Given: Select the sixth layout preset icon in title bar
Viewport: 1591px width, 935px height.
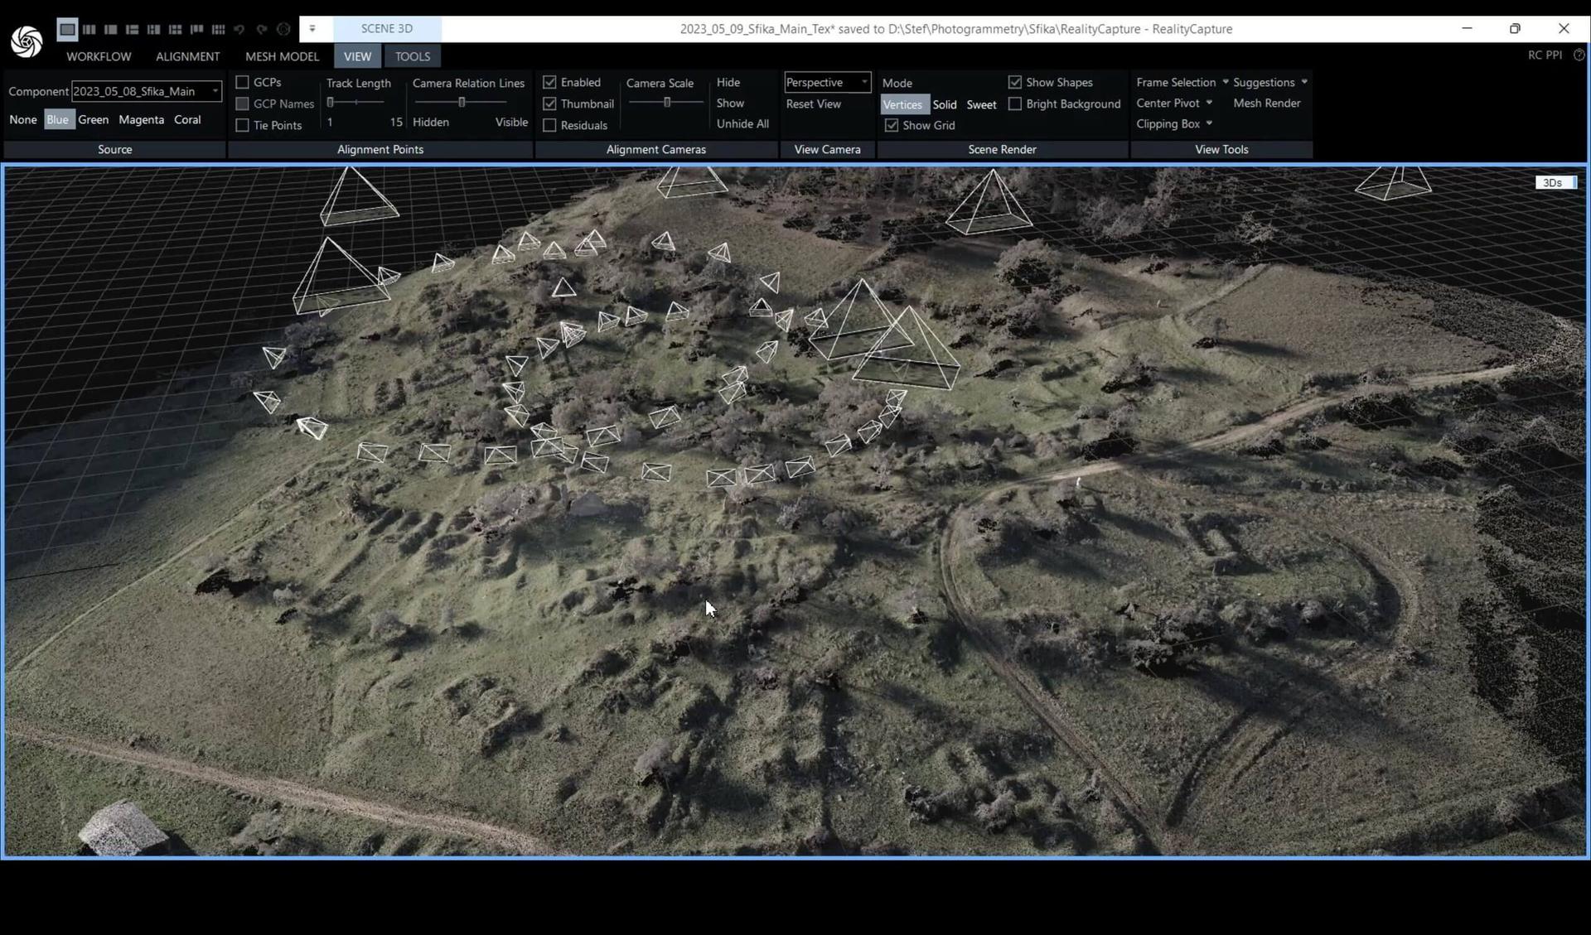Looking at the screenshot, I should click(175, 29).
